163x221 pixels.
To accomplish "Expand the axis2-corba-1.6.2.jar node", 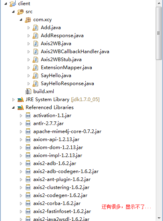I will [21, 203].
